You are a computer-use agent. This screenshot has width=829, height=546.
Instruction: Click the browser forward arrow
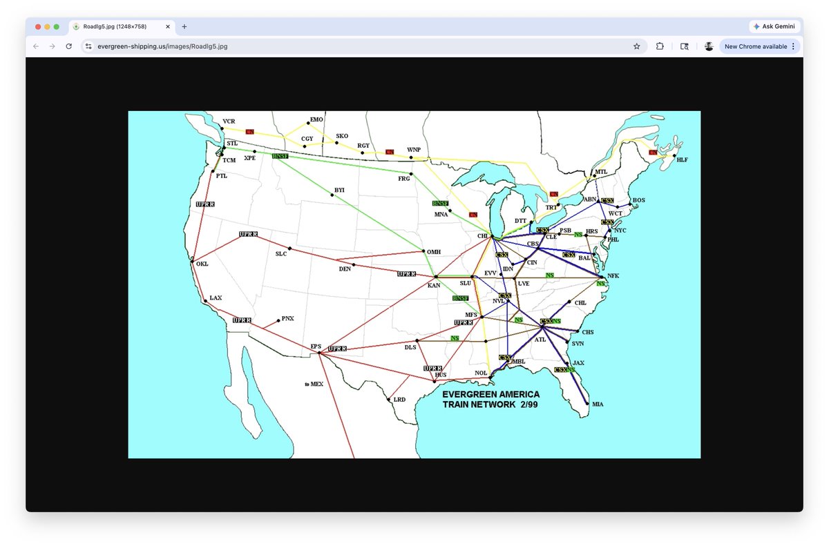pyautogui.click(x=52, y=46)
